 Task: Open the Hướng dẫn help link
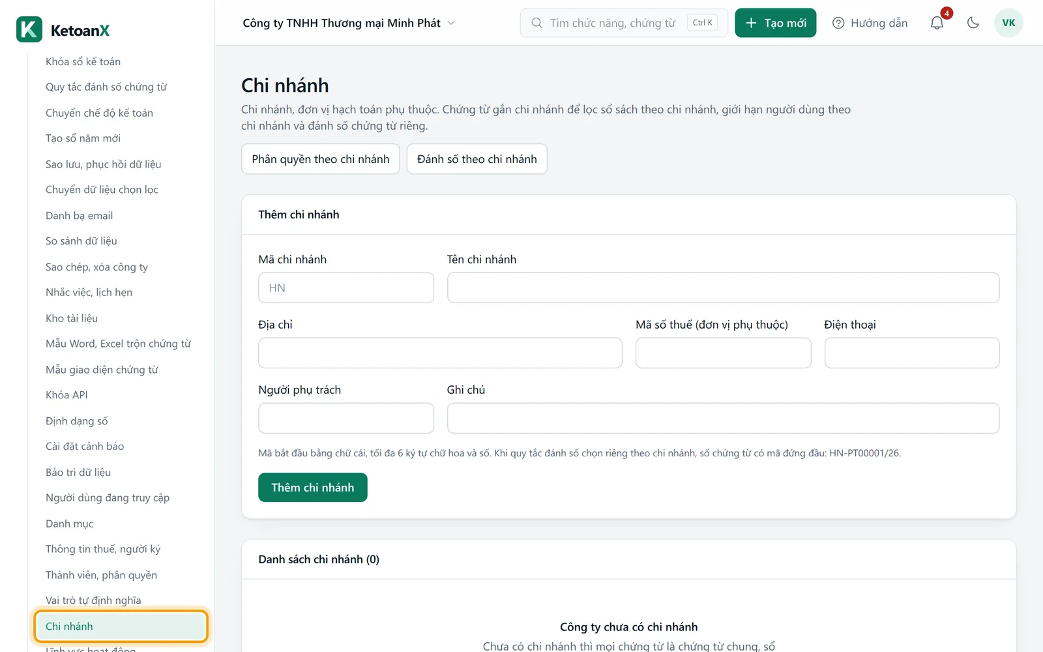870,23
